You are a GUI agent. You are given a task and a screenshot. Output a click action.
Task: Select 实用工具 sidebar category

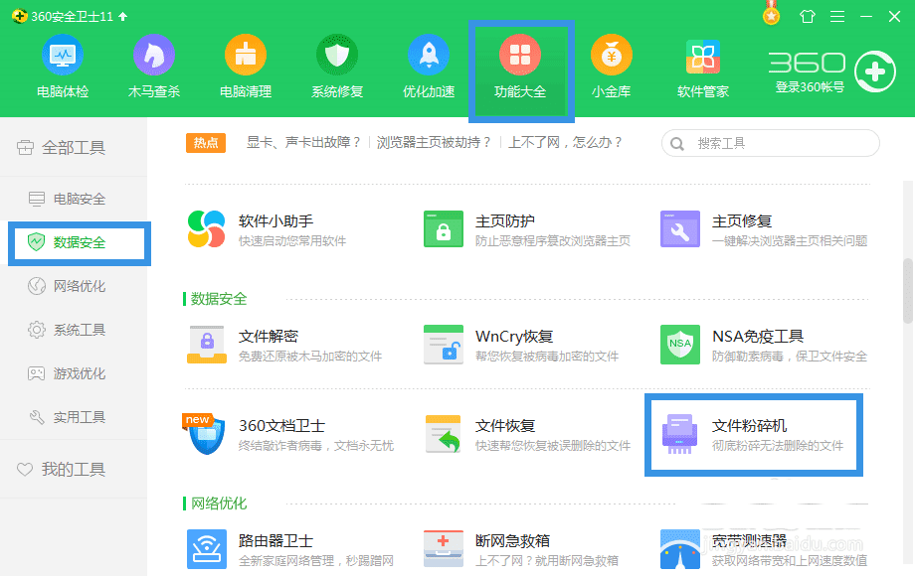[73, 417]
